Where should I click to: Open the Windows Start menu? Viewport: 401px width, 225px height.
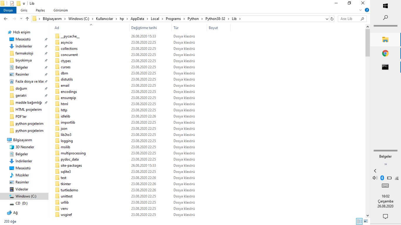385,6
